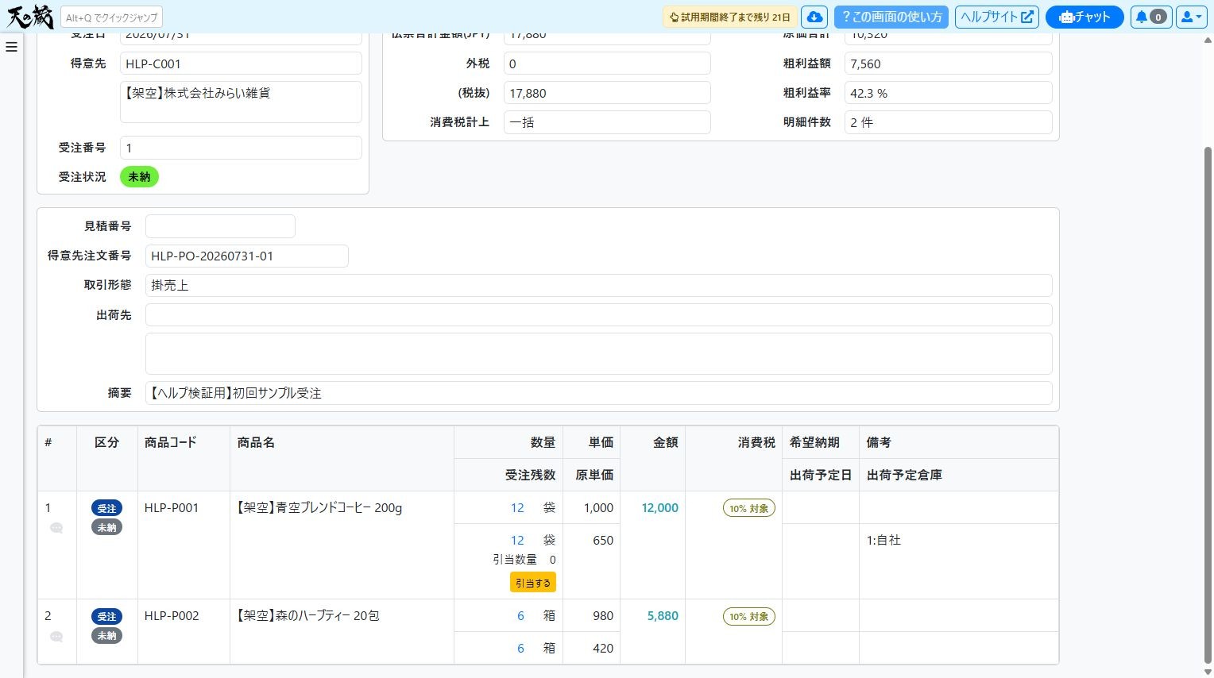Open the hamburger side menu
The width and height of the screenshot is (1214, 678).
11,47
